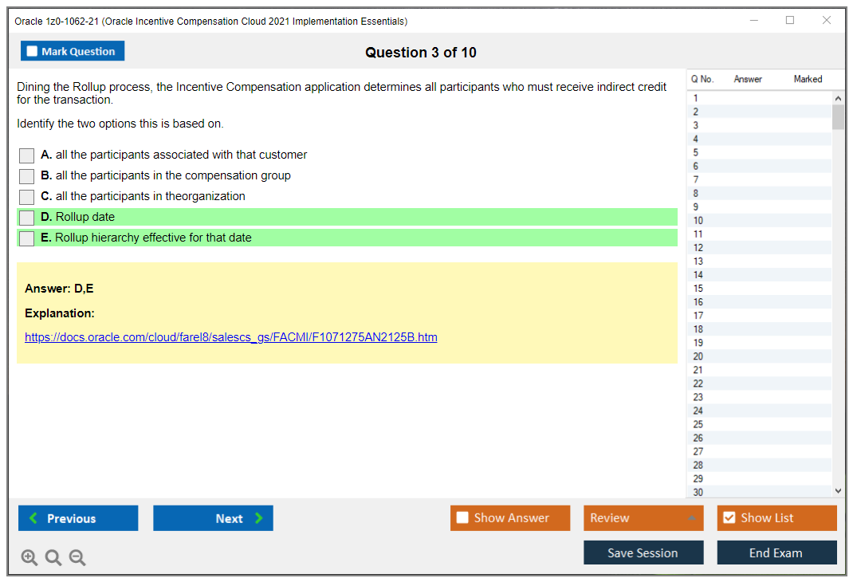
Task: Enable the Mark Question checkbox
Action: pos(31,50)
